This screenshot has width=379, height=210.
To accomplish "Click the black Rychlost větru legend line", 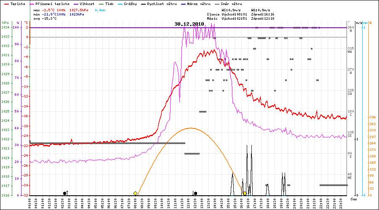I will 143,4.
